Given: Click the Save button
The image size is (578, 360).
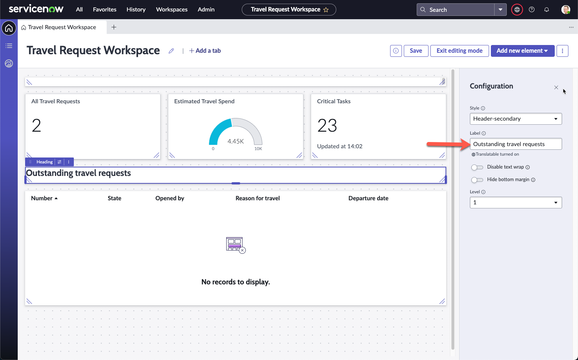Looking at the screenshot, I should [x=416, y=51].
